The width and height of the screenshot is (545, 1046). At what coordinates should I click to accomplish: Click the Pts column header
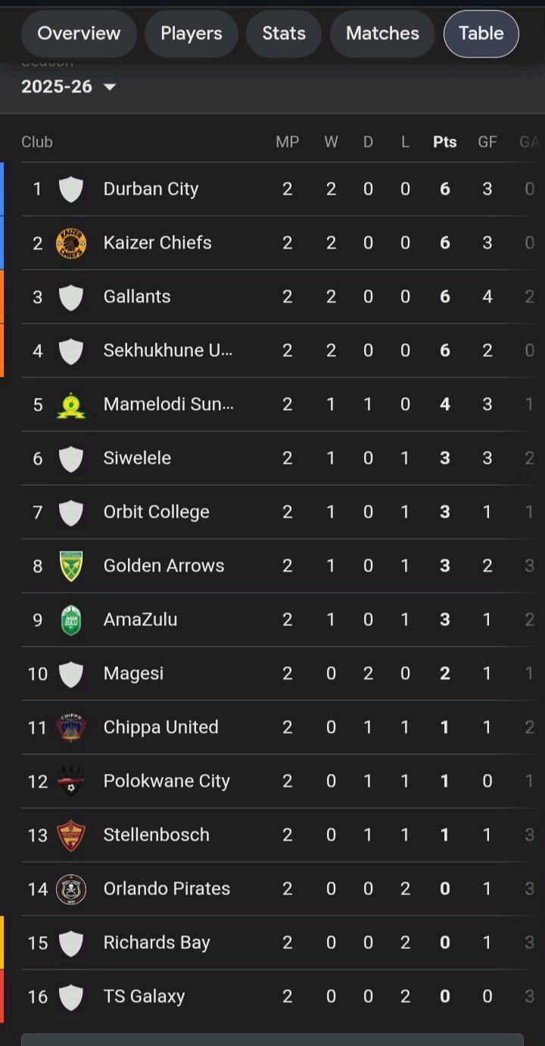[x=445, y=142]
